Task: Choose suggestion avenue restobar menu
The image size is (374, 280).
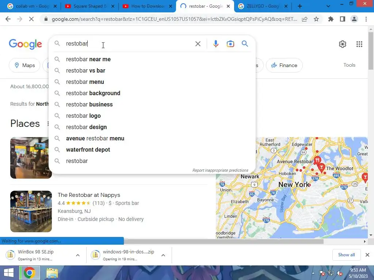Action: click(x=152, y=138)
